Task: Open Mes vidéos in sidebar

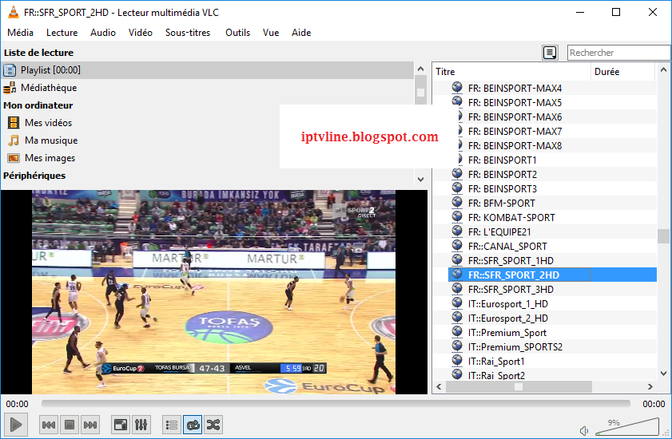Action: pyautogui.click(x=48, y=123)
